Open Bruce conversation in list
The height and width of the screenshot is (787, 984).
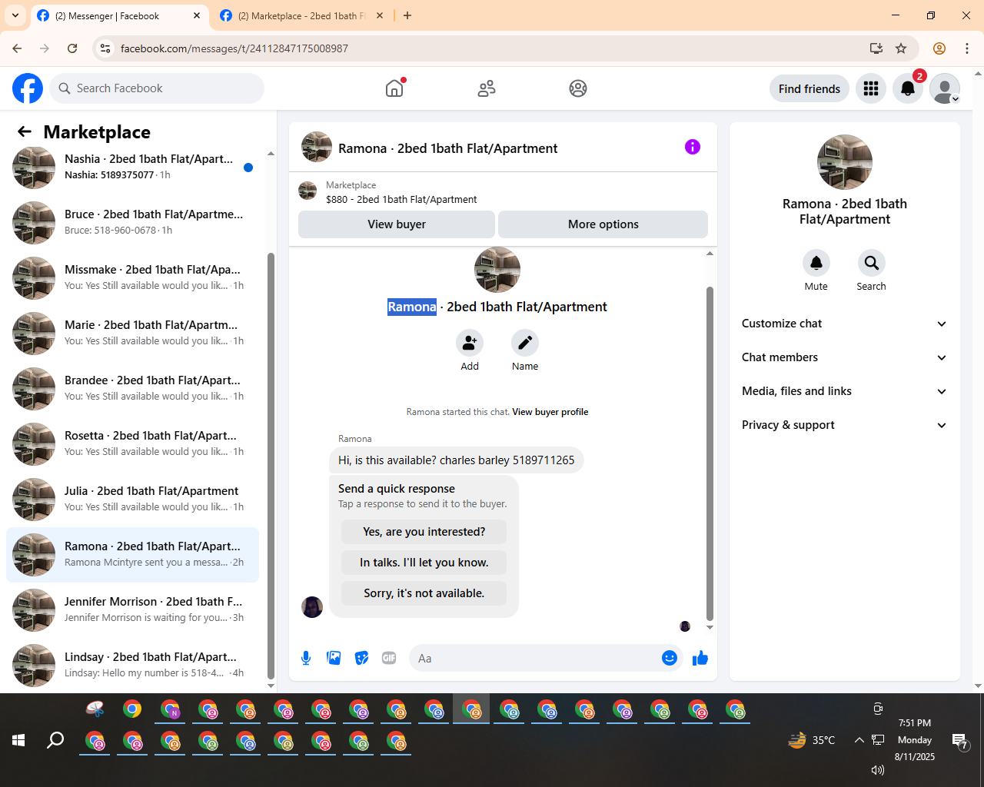[132, 223]
